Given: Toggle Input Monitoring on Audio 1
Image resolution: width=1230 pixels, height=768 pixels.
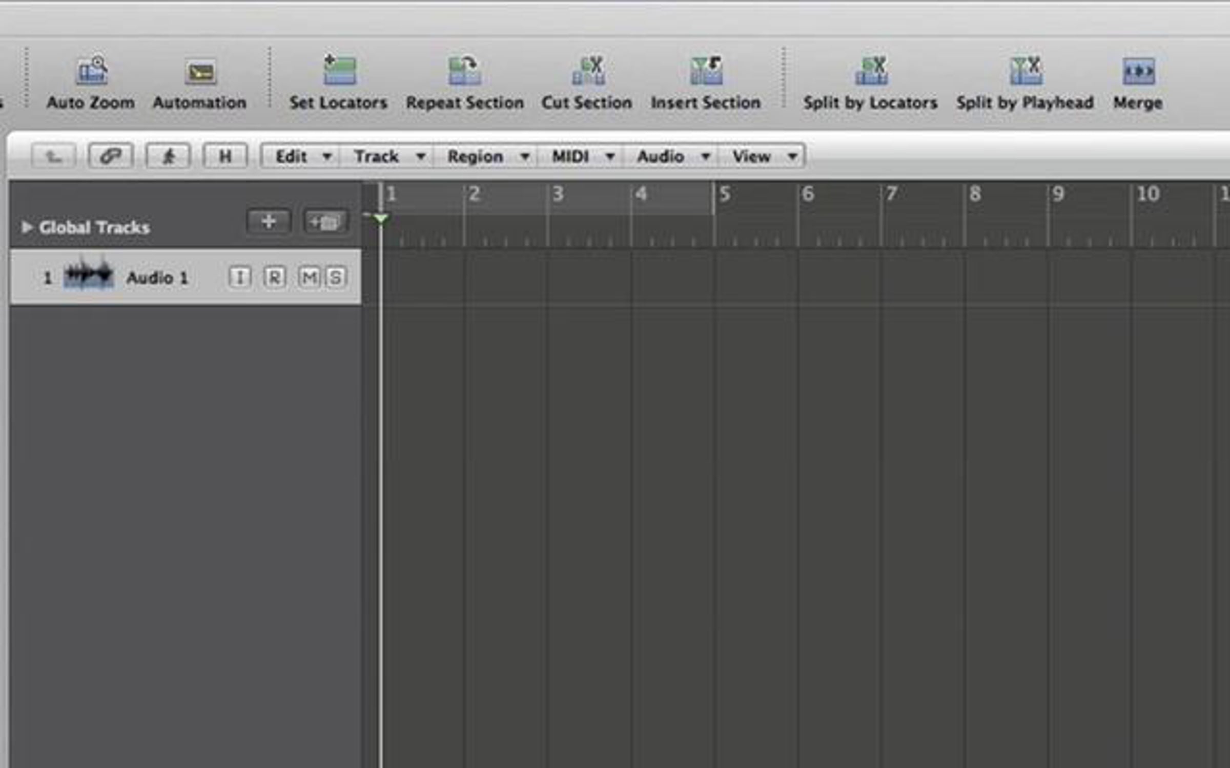Looking at the screenshot, I should [240, 278].
